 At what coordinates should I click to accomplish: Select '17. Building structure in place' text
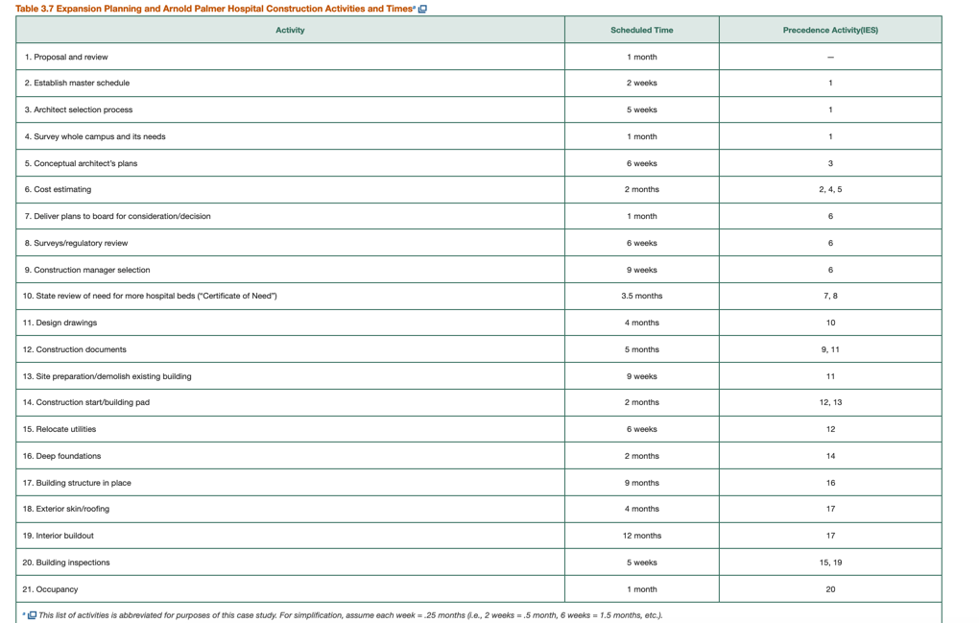tap(77, 483)
